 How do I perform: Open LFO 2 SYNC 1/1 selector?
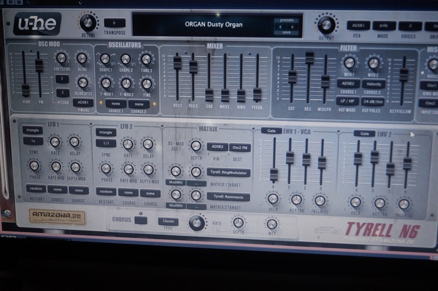click(106, 143)
